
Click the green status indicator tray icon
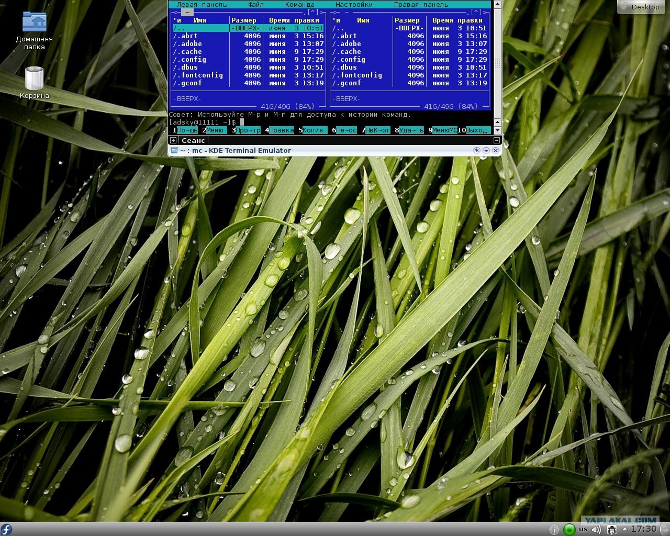pyautogui.click(x=569, y=530)
